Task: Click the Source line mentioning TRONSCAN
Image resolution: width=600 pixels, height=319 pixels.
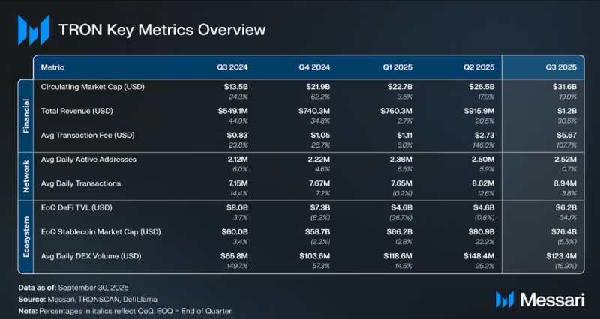Action: [x=88, y=299]
